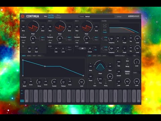Click the red Continua logo circle

click(x=23, y=16)
